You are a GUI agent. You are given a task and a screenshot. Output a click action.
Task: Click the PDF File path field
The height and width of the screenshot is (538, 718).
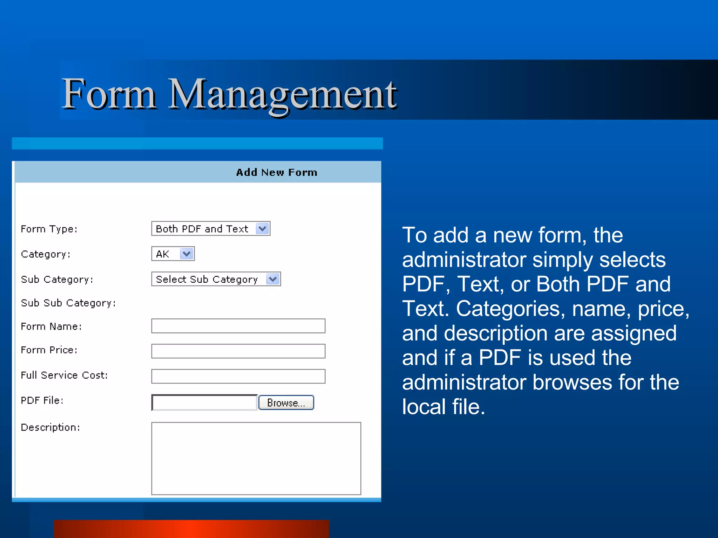coord(205,402)
